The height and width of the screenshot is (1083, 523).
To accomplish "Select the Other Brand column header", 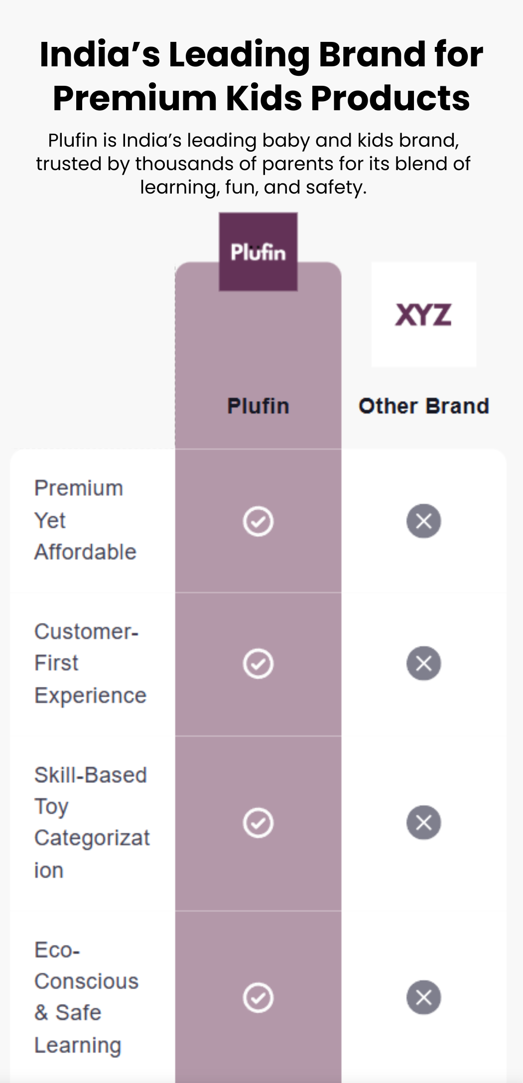I will (x=424, y=406).
